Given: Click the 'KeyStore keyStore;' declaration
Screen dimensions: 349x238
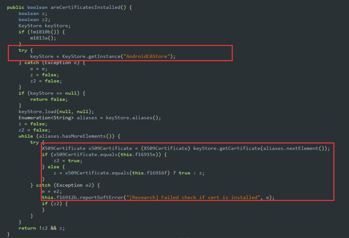Looking at the screenshot, I should [44, 26].
